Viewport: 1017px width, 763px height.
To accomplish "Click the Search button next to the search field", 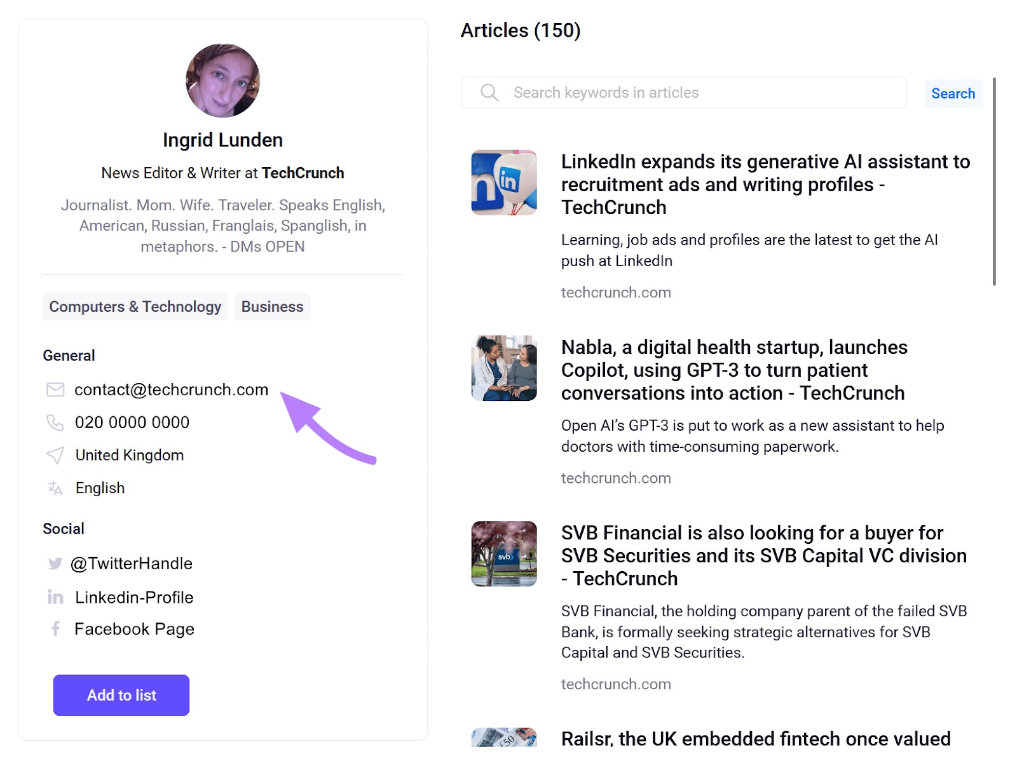I will (x=952, y=93).
